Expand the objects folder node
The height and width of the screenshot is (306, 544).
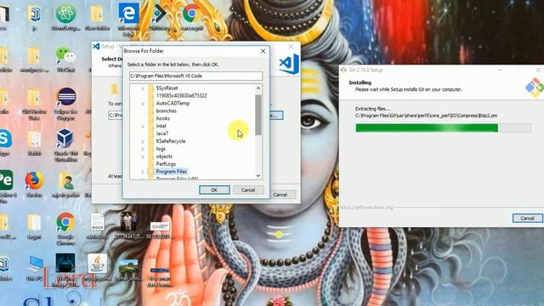(x=142, y=156)
